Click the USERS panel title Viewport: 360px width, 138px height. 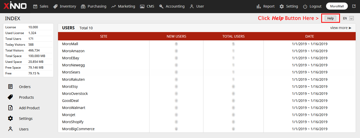(x=68, y=28)
